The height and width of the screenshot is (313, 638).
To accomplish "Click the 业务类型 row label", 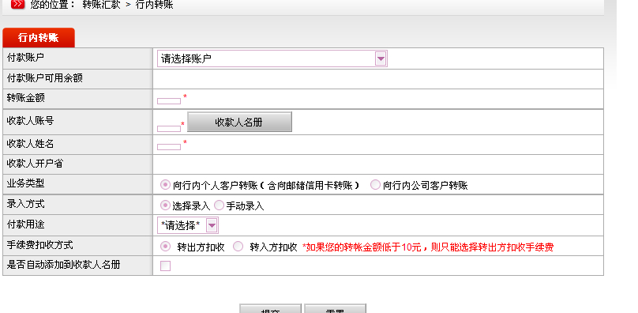I will [25, 184].
